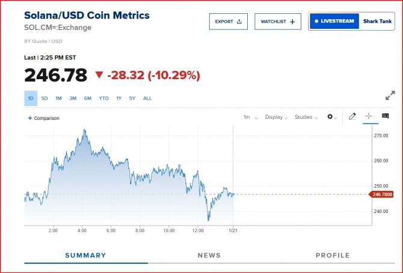This screenshot has height=273, width=403.
Task: Expand the Display dropdown
Action: coord(276,117)
